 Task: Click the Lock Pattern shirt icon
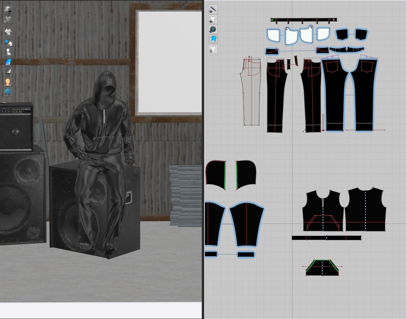pos(213,49)
